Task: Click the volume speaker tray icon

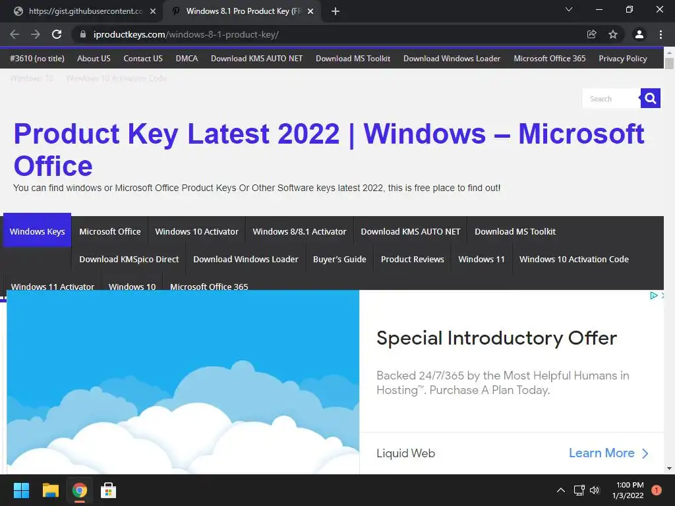Action: point(595,490)
